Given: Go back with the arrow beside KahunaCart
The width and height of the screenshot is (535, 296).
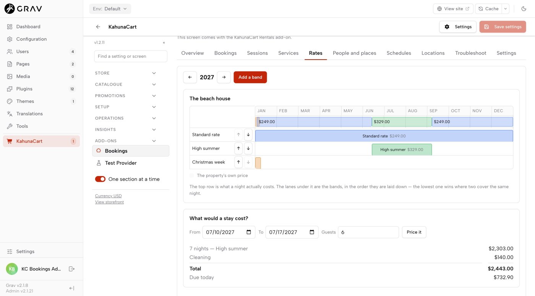Looking at the screenshot, I should click(x=98, y=27).
